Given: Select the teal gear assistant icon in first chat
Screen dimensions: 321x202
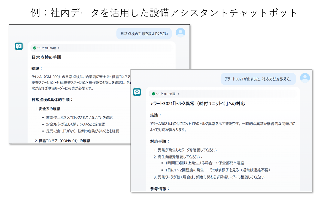Looking at the screenshot, I should click(19, 46).
